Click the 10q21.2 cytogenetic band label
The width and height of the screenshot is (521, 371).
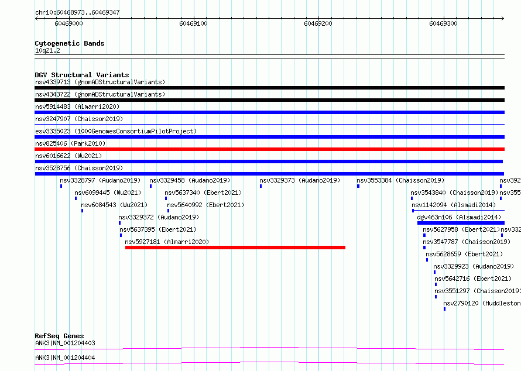(x=47, y=50)
